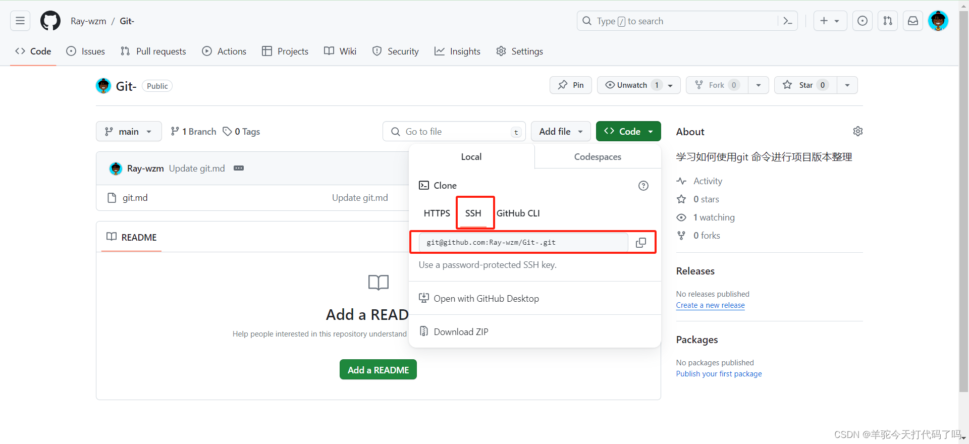The height and width of the screenshot is (444, 969).
Task: Open the Projects tab
Action: [x=285, y=51]
